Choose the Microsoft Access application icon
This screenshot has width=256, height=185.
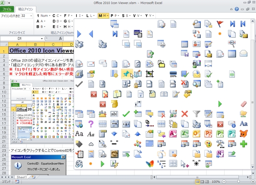(173, 134)
